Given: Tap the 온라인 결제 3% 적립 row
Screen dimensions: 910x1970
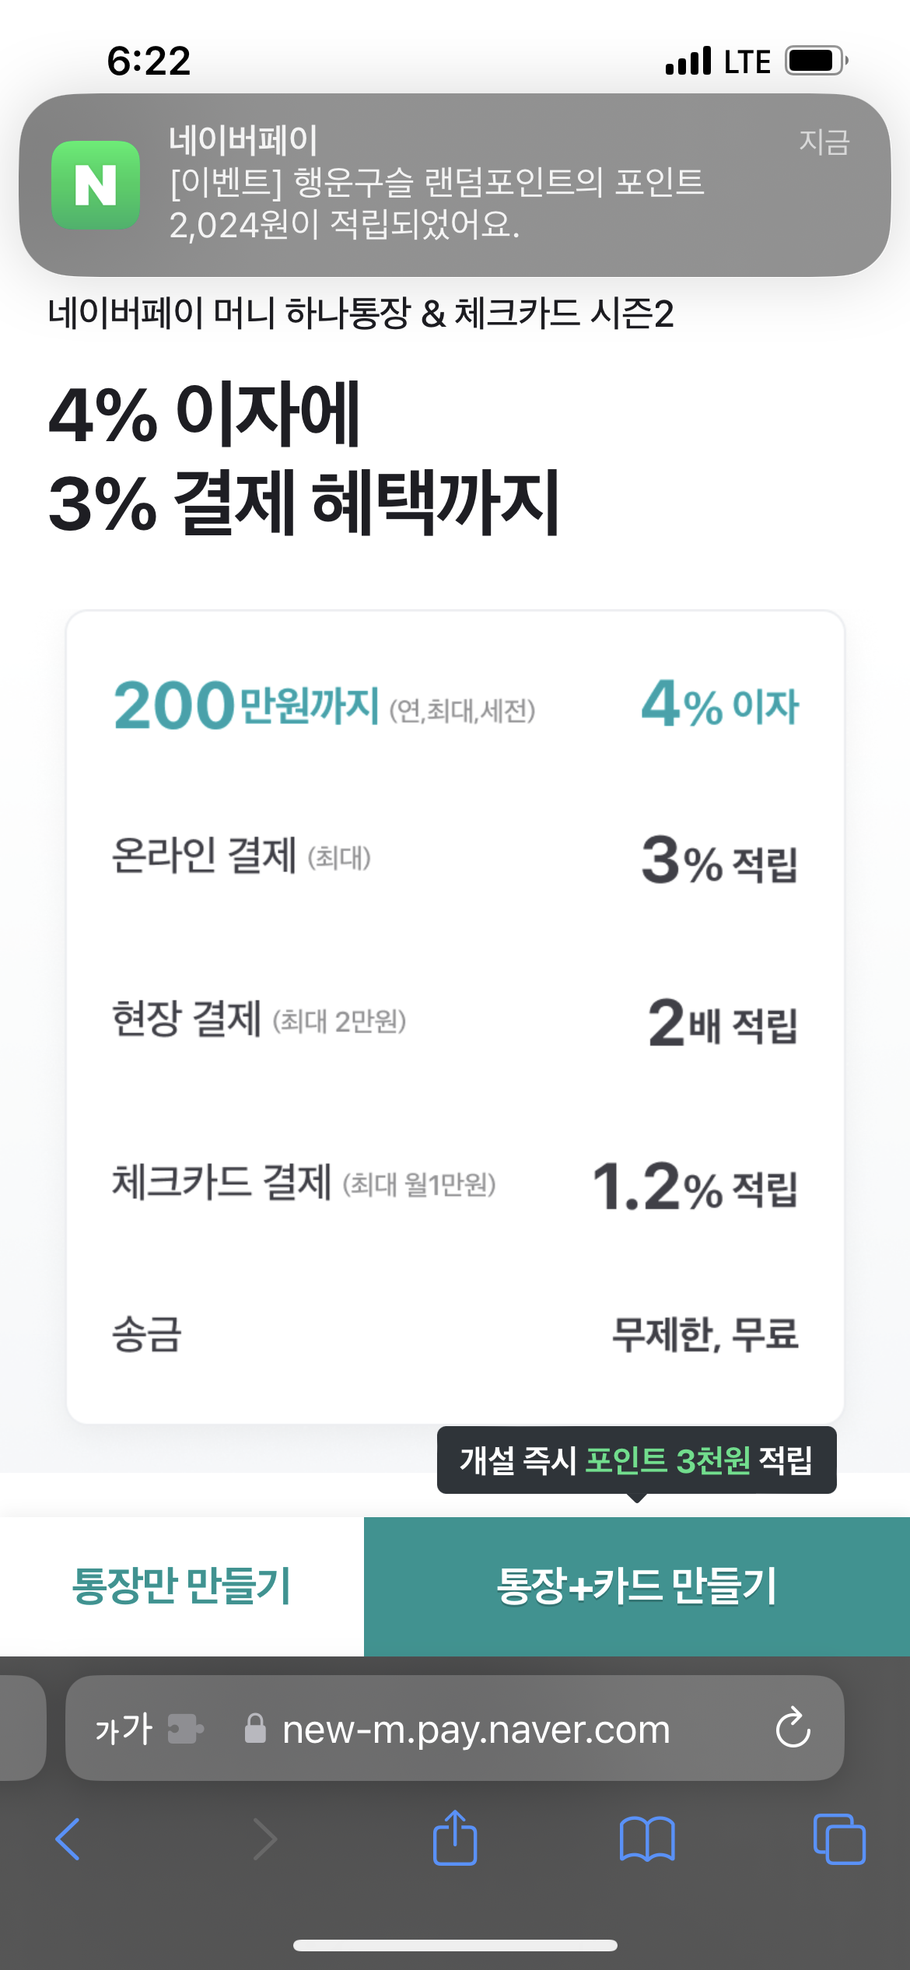Looking at the screenshot, I should click(x=455, y=859).
